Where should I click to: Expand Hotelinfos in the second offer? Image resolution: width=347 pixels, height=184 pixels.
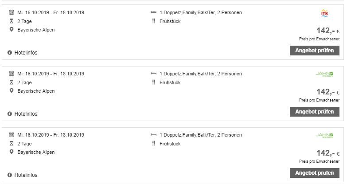(26, 114)
